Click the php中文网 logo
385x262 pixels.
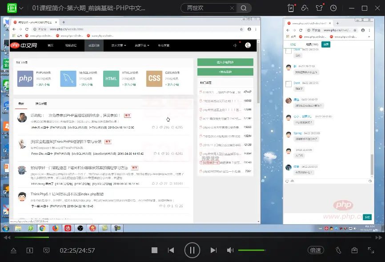24,45
